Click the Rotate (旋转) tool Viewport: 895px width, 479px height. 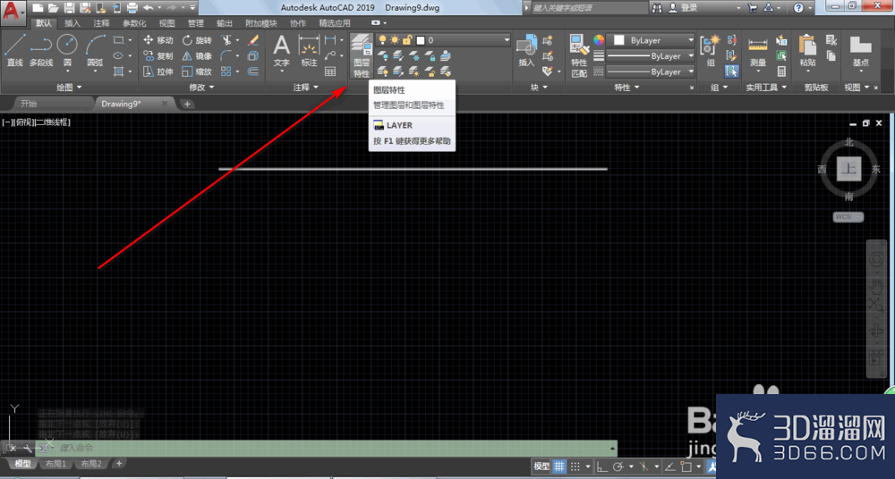(x=197, y=40)
